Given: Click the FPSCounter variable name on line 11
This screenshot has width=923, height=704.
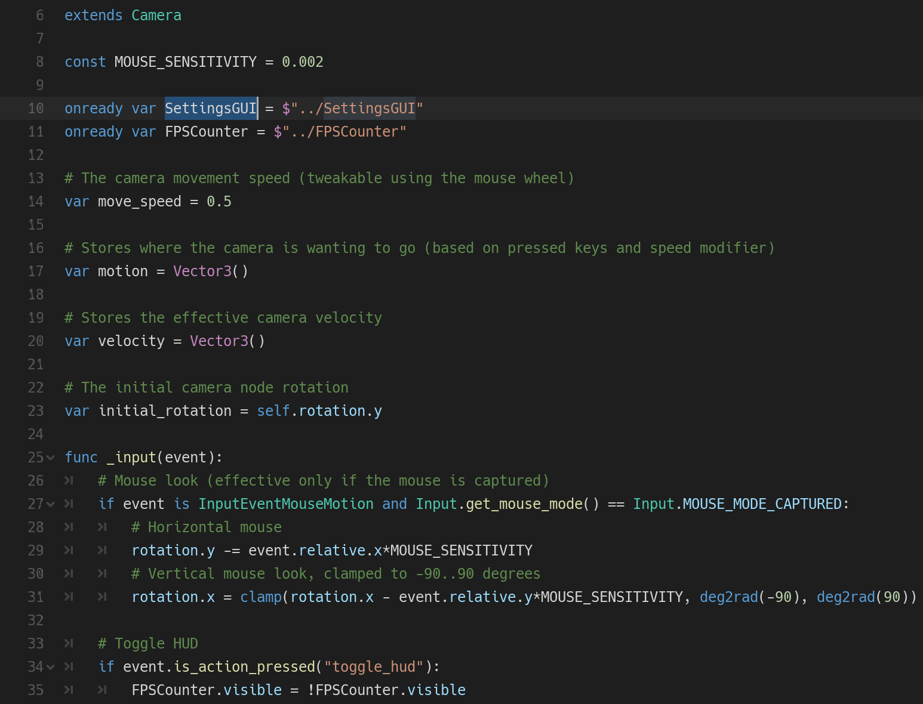Looking at the screenshot, I should pyautogui.click(x=207, y=132).
